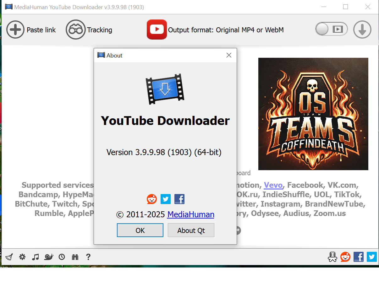
Task: Click the About dialog title bar icon
Action: tap(101, 55)
